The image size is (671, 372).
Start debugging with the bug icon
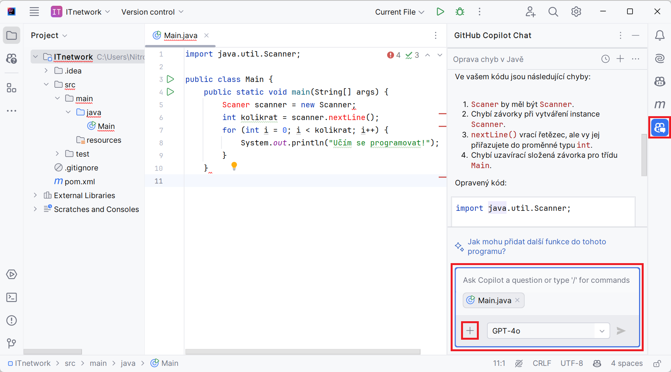pos(460,12)
